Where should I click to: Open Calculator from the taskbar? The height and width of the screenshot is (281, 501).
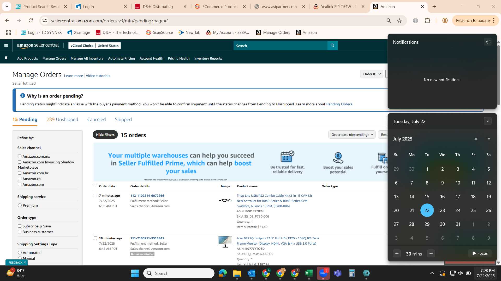tap(352, 273)
